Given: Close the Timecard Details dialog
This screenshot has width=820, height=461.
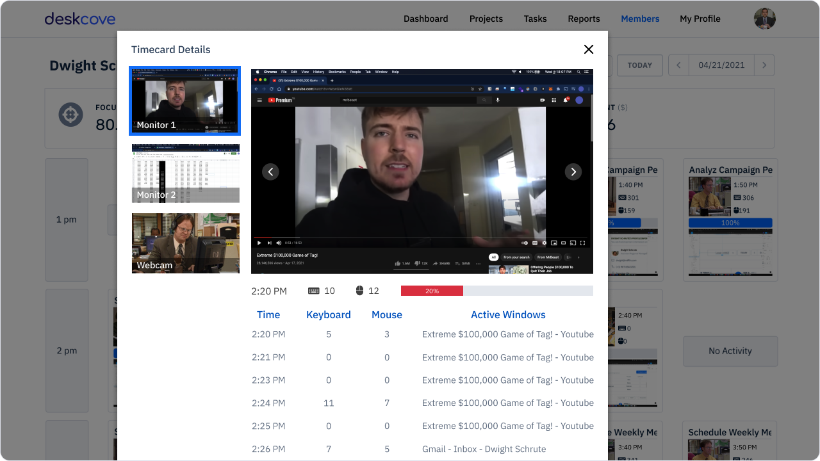Looking at the screenshot, I should [589, 49].
